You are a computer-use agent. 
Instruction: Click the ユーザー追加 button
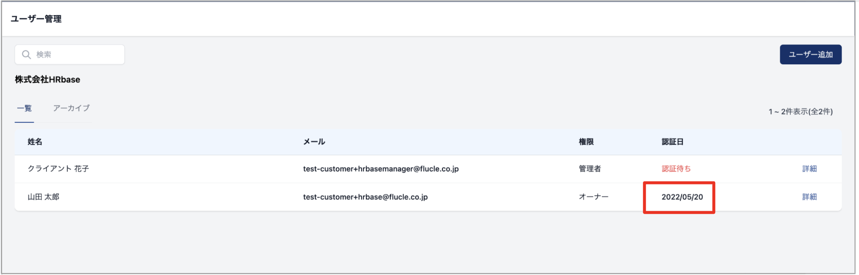point(810,55)
